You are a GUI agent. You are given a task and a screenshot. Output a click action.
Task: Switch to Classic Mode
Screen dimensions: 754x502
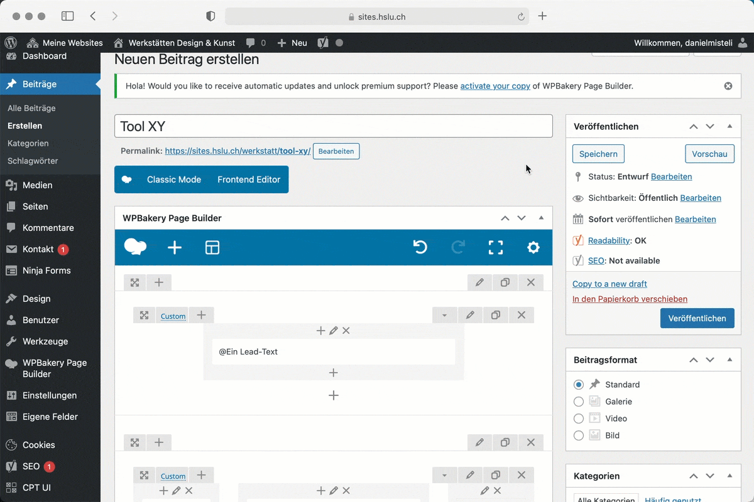(174, 179)
